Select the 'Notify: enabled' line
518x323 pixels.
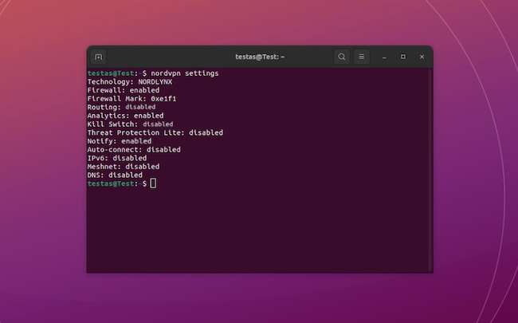(120, 141)
